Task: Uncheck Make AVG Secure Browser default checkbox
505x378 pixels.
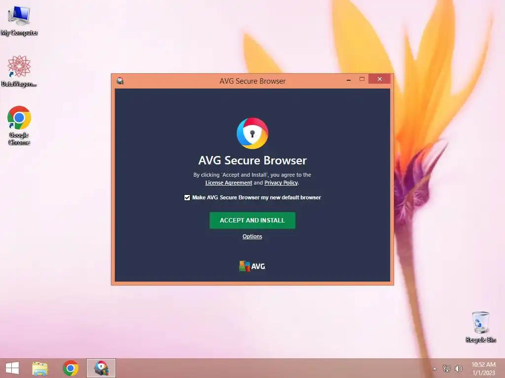Action: tap(187, 198)
